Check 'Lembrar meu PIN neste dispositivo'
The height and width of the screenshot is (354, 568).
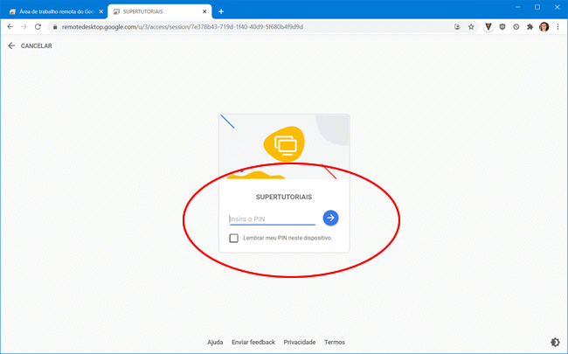coord(234,238)
